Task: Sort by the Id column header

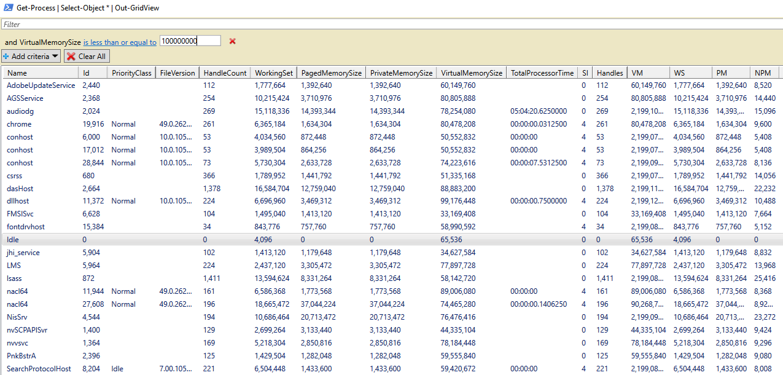Action: pos(93,73)
